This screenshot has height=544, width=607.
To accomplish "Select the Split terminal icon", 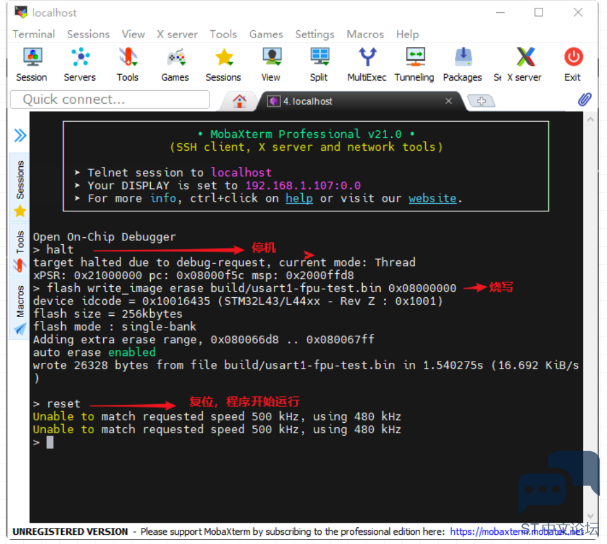I will pos(319,64).
